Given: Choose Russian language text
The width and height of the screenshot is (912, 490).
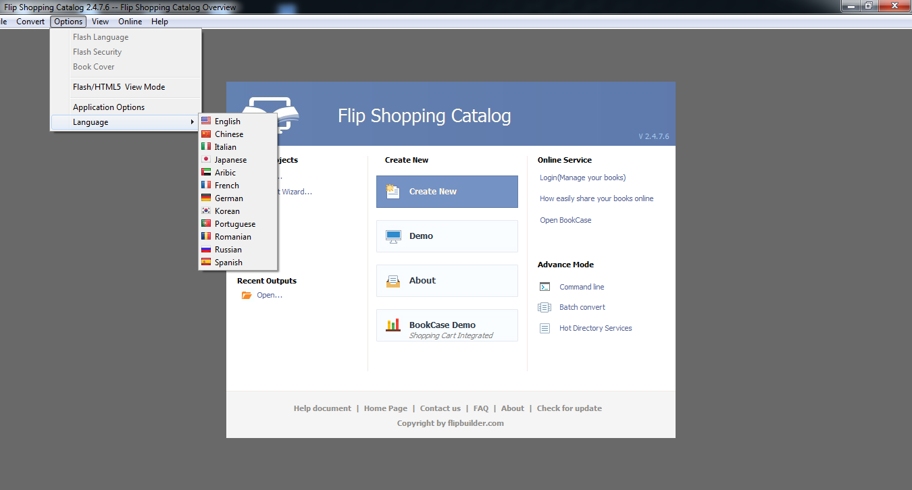Looking at the screenshot, I should 228,250.
